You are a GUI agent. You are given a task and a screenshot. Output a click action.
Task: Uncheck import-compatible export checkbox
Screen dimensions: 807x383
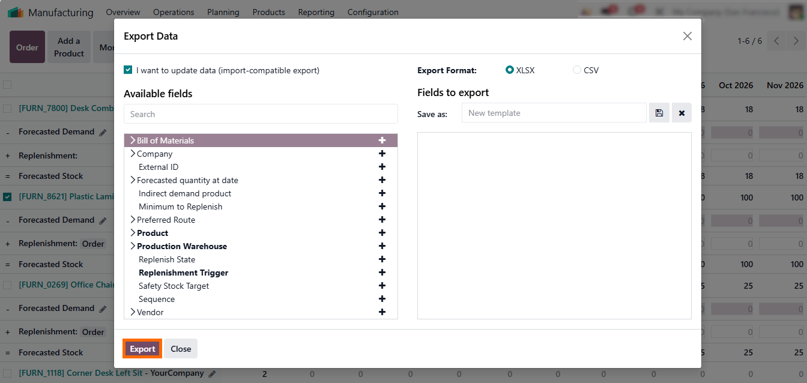pyautogui.click(x=128, y=70)
